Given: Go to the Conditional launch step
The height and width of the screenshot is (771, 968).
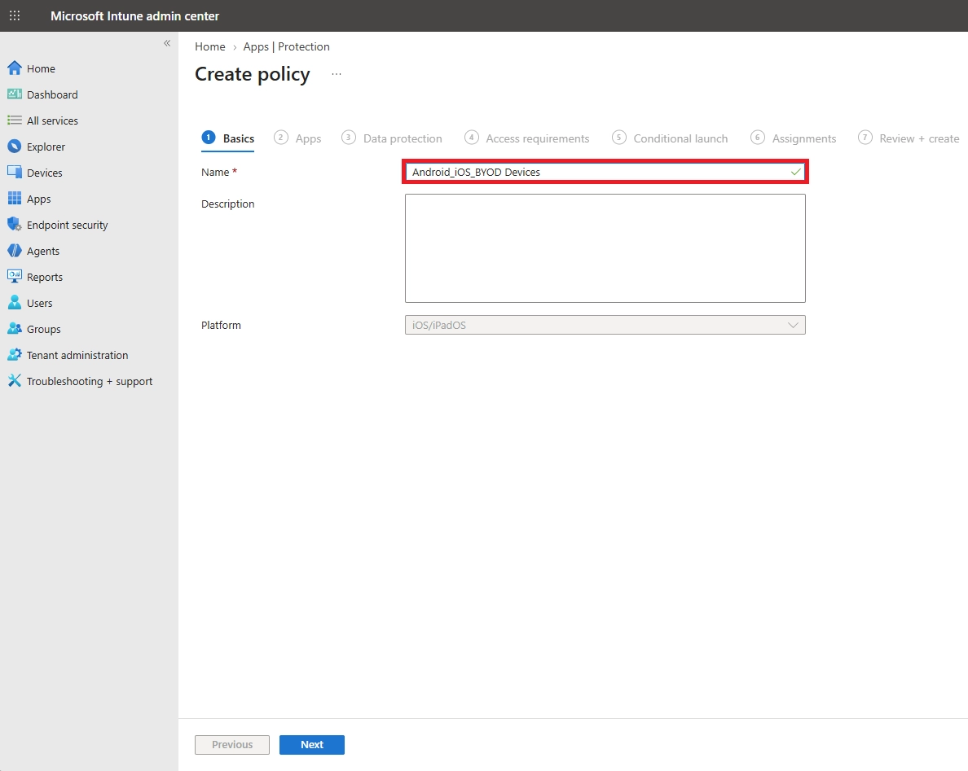Looking at the screenshot, I should point(670,138).
